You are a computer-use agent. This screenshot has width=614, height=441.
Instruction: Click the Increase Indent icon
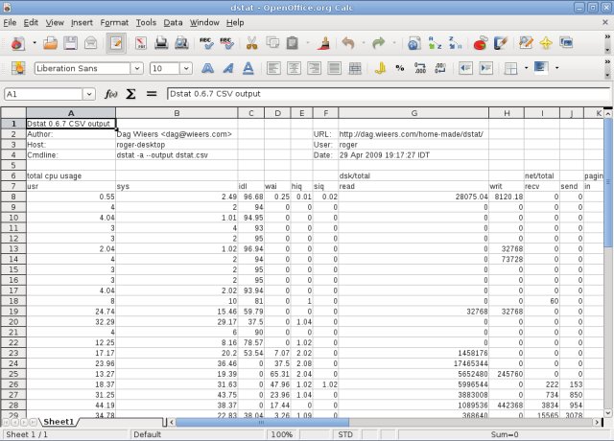coord(486,68)
